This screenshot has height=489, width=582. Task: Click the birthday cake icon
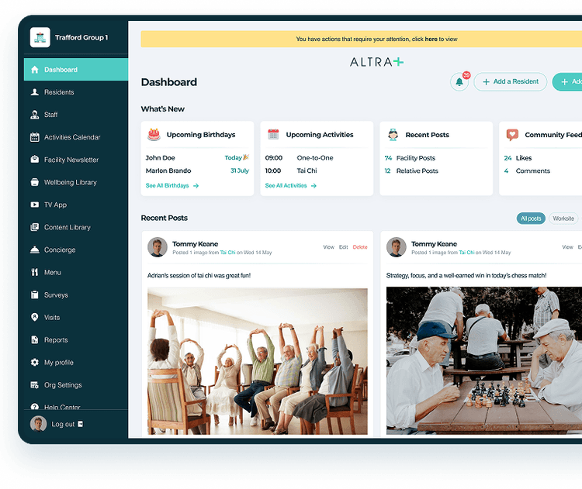(x=154, y=134)
